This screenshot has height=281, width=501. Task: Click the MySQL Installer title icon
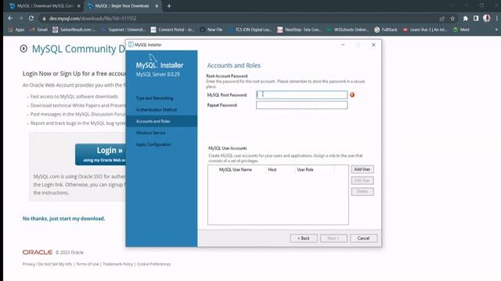tap(131, 44)
